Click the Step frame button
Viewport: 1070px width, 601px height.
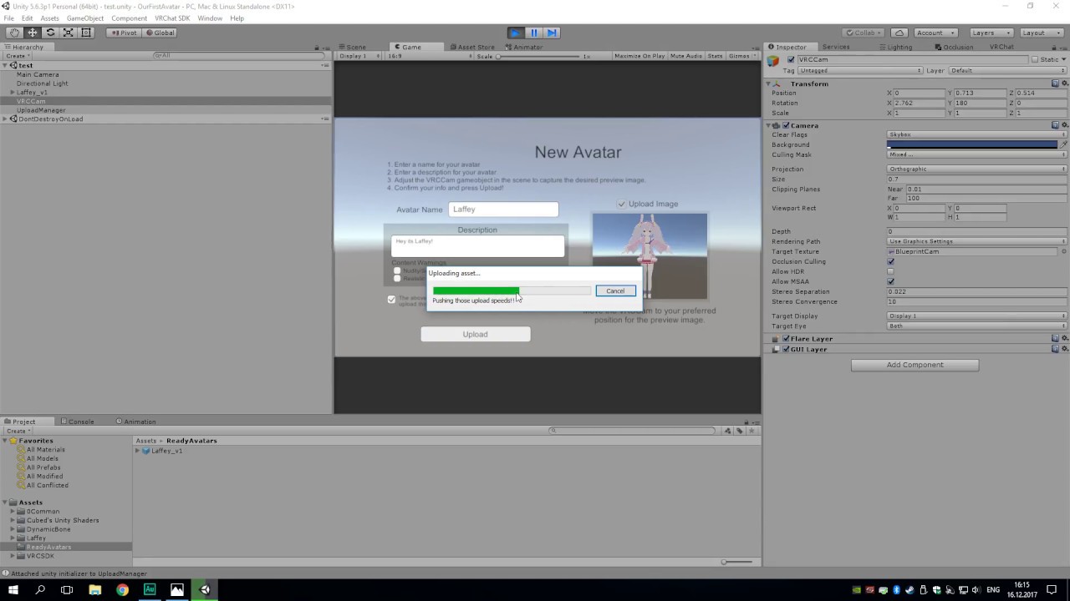(552, 33)
